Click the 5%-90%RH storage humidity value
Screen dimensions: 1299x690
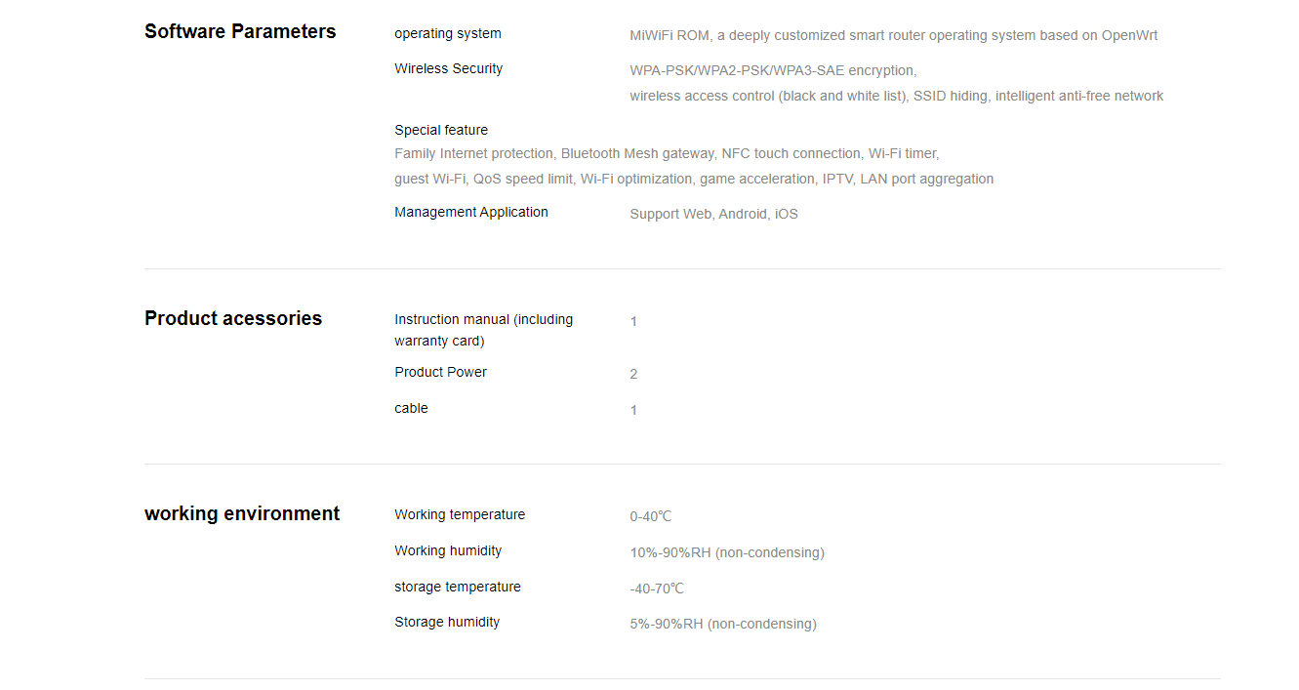click(x=723, y=624)
